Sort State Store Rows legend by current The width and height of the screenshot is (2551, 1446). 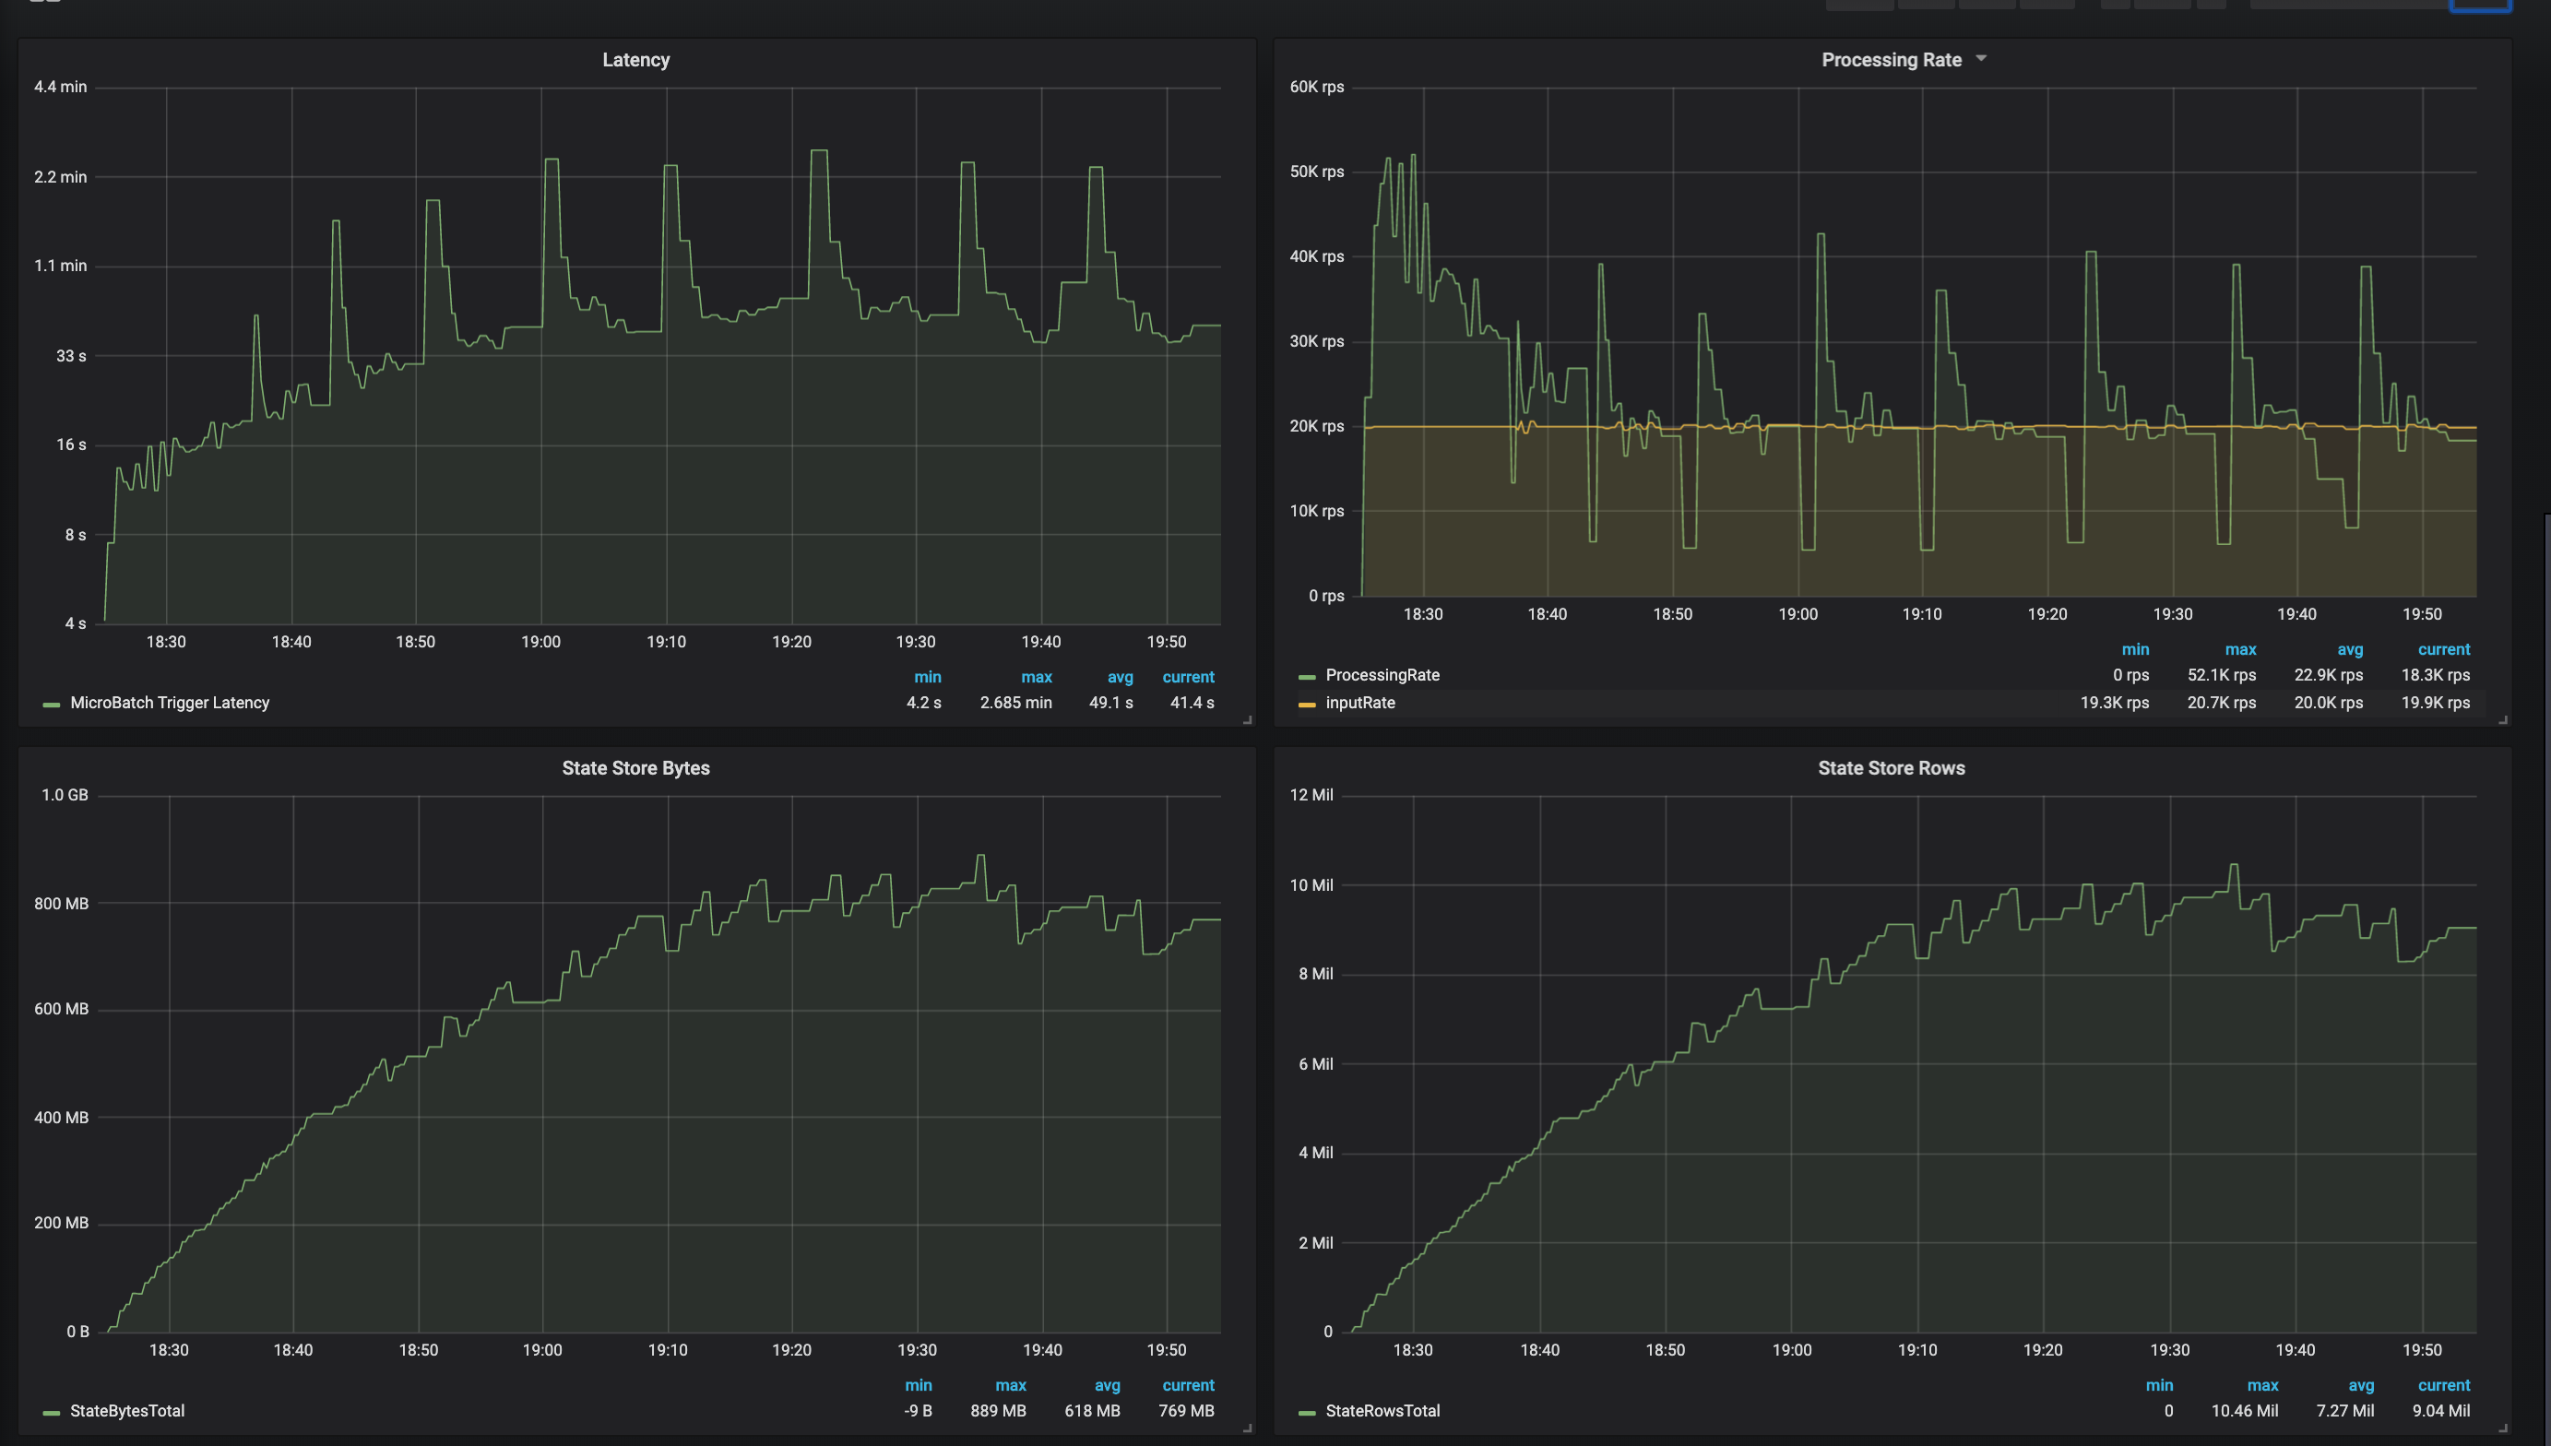point(2444,1384)
